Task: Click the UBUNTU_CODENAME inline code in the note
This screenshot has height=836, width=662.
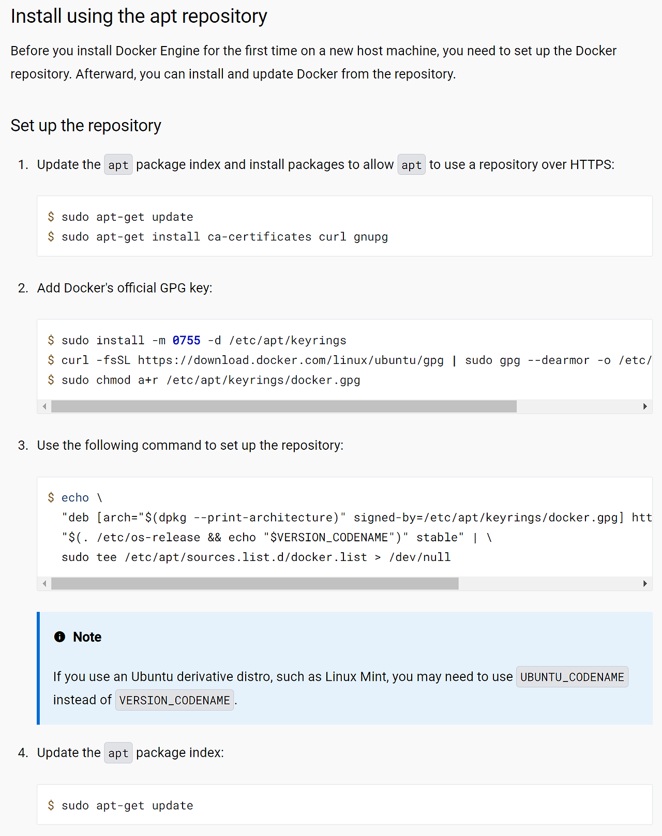Action: [572, 677]
